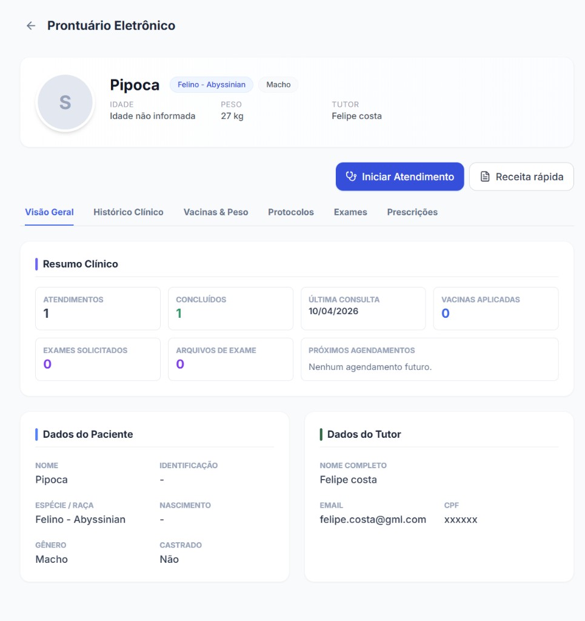The width and height of the screenshot is (585, 621).
Task: Click the Última Consulta date card
Action: pyautogui.click(x=363, y=308)
